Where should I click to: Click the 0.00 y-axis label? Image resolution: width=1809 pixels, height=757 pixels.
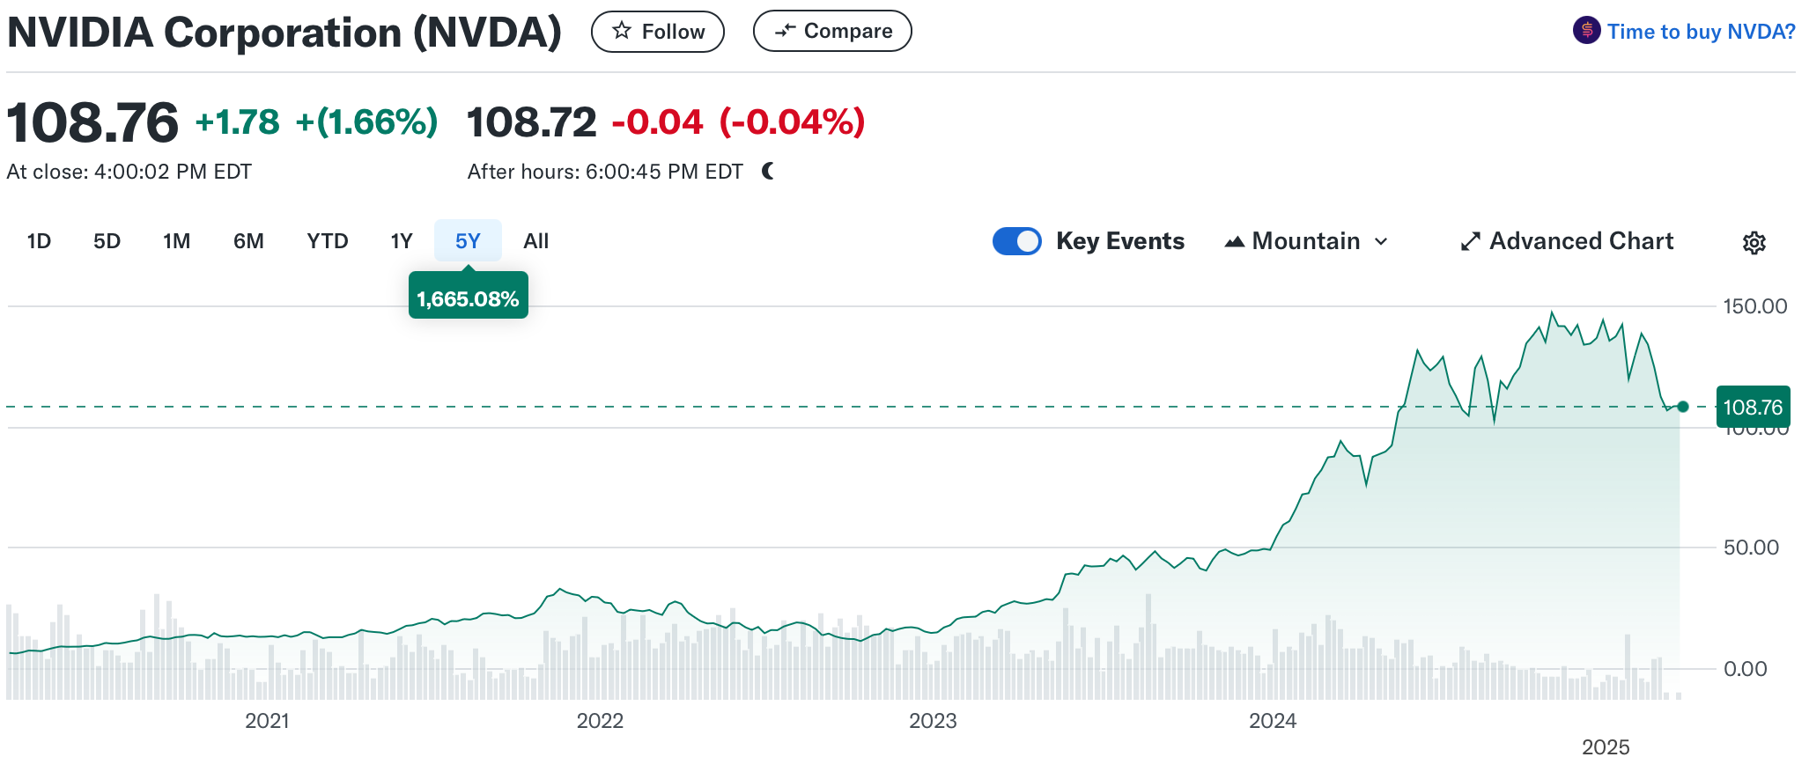[x=1745, y=669]
